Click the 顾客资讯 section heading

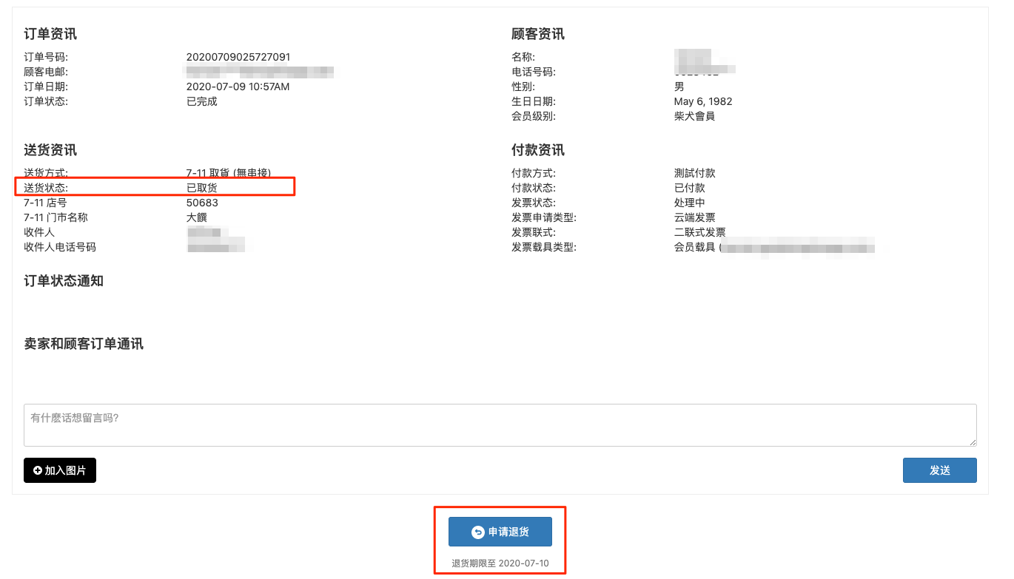538,34
